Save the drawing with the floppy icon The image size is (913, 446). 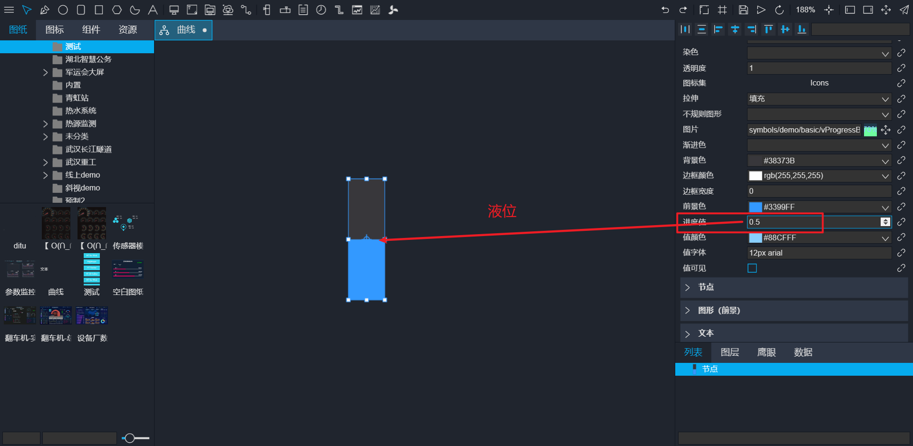pyautogui.click(x=743, y=10)
